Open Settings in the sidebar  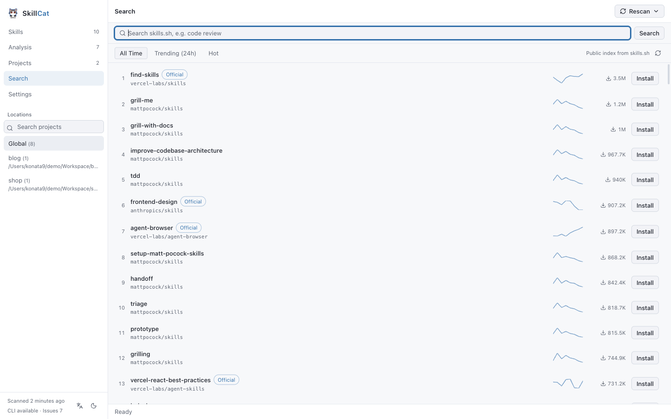[54, 94]
